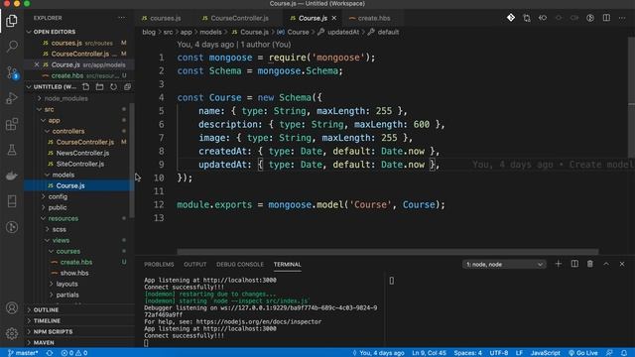Open SiteController.js in explorer tree
Image resolution: width=635 pixels, height=357 pixels.
tap(79, 164)
